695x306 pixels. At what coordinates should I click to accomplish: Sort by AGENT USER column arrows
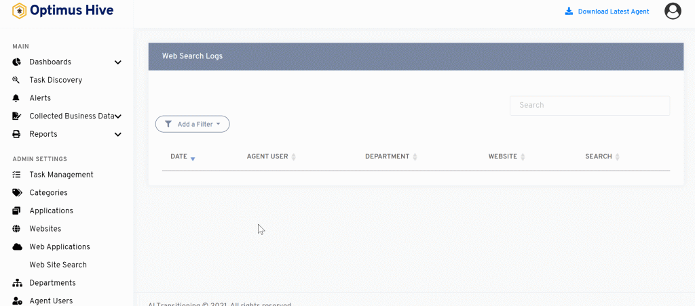pyautogui.click(x=293, y=157)
